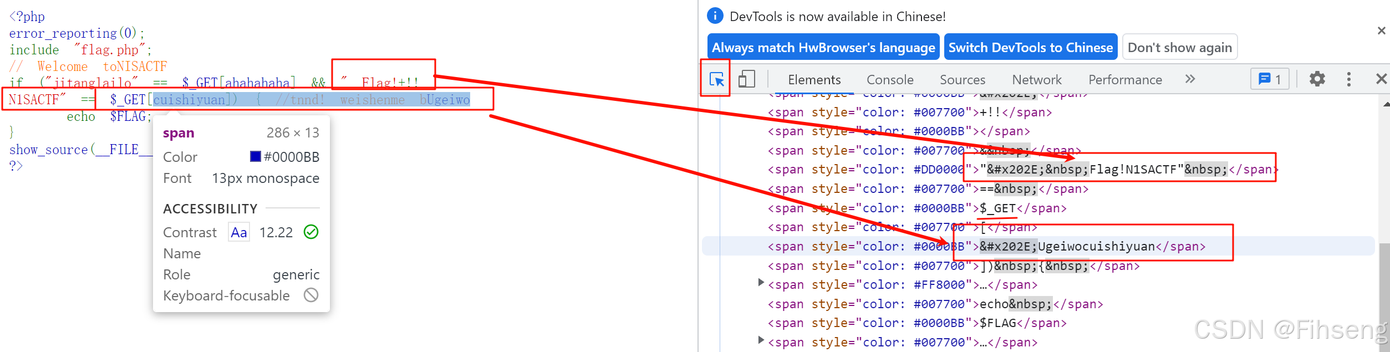Viewport: 1390px width, 352px height.
Task: Click Don't show again button
Action: [1180, 47]
